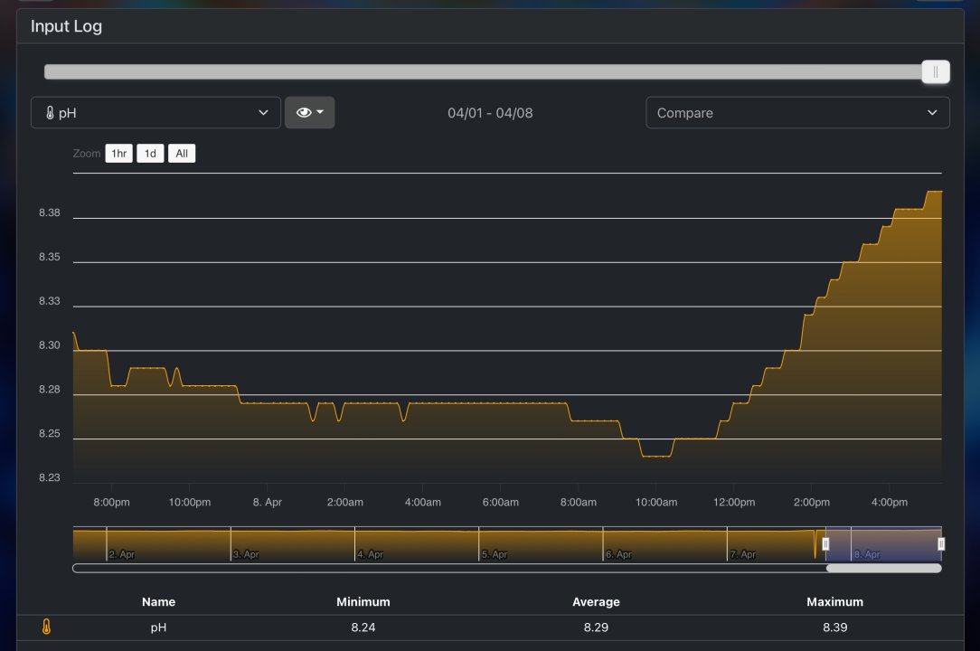
Task: Set zoom to All
Action: (x=182, y=154)
